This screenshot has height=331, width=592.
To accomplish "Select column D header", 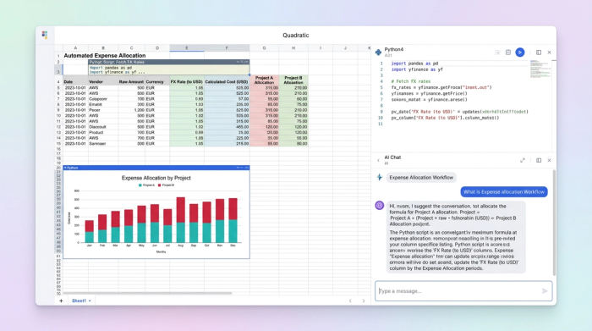I will point(157,48).
